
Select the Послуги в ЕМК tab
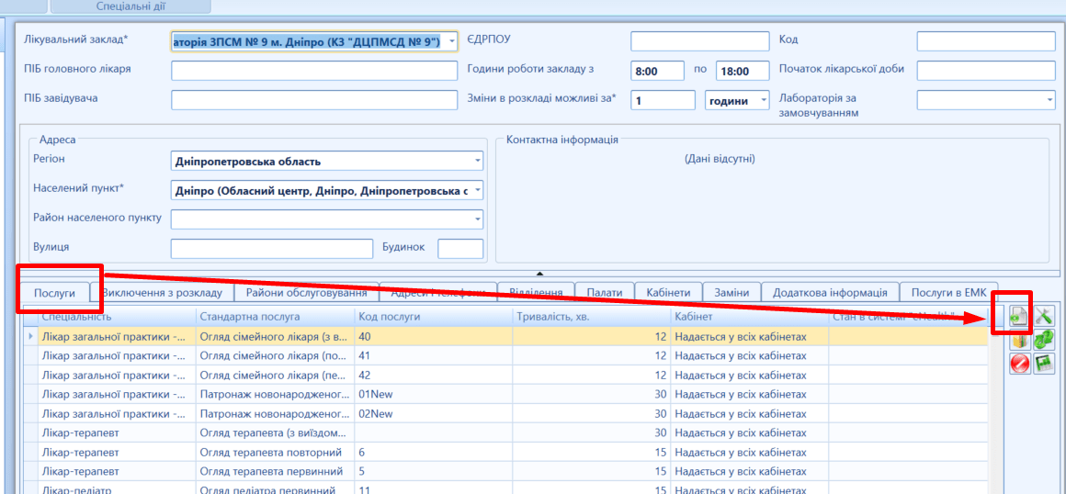pyautogui.click(x=948, y=292)
